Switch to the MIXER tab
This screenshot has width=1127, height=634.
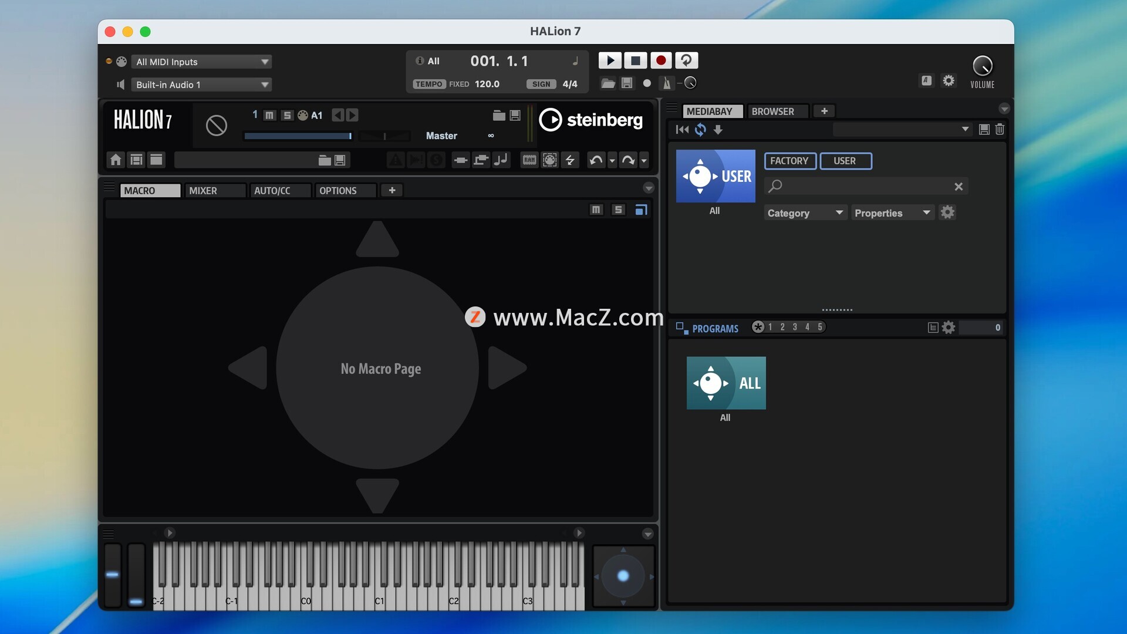tap(215, 191)
